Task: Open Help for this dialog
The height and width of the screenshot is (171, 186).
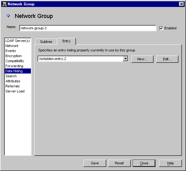Action: 171,163
